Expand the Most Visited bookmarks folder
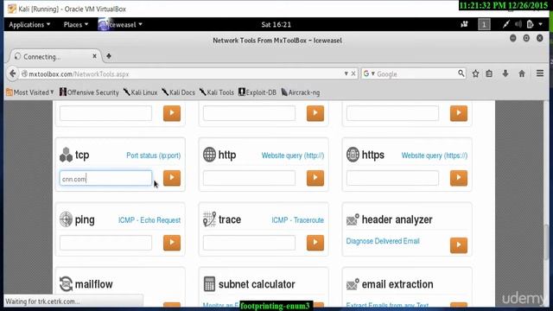The image size is (553, 311). (30, 92)
